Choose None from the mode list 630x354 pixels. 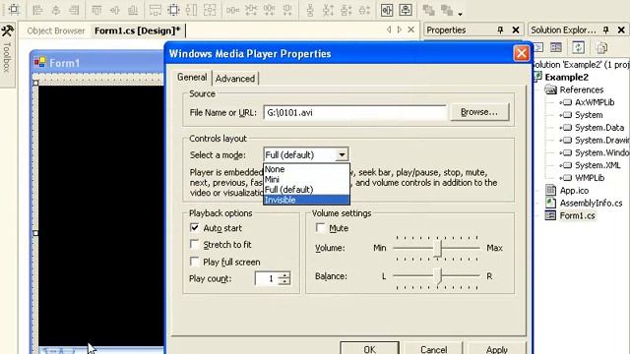(306, 169)
